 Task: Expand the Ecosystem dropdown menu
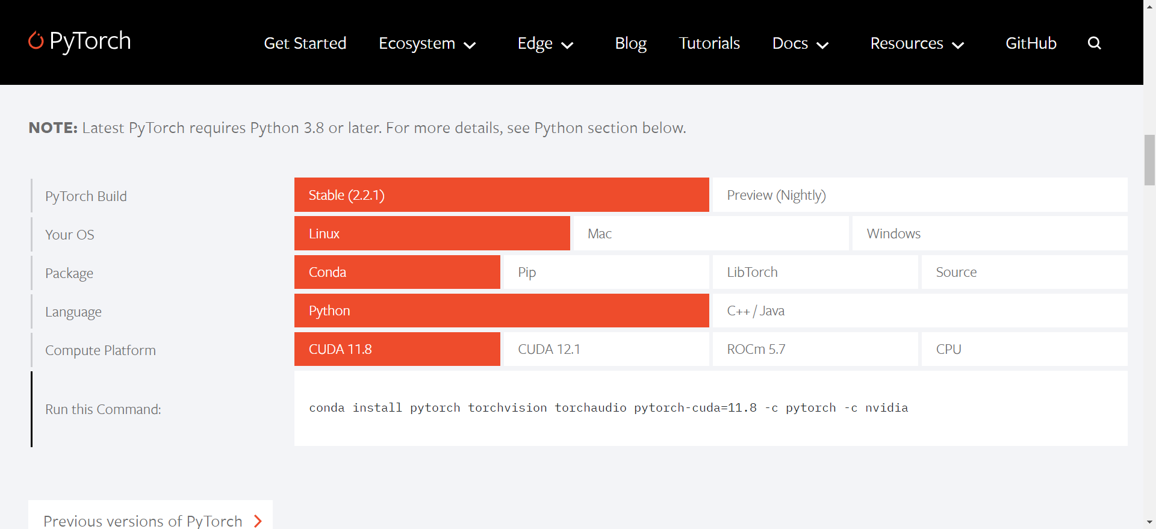tap(427, 43)
